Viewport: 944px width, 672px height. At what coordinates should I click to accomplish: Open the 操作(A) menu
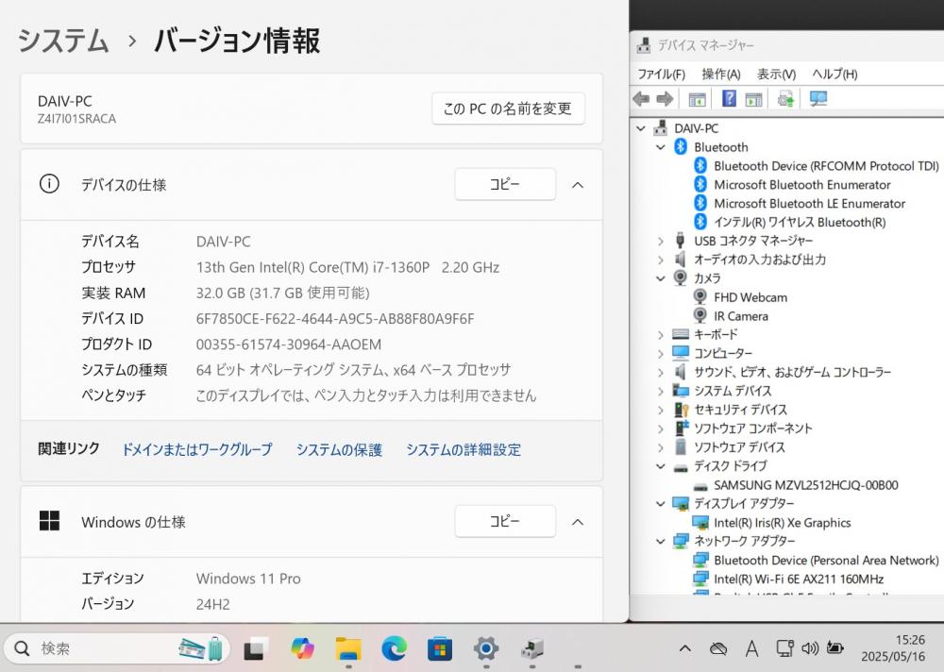point(720,74)
